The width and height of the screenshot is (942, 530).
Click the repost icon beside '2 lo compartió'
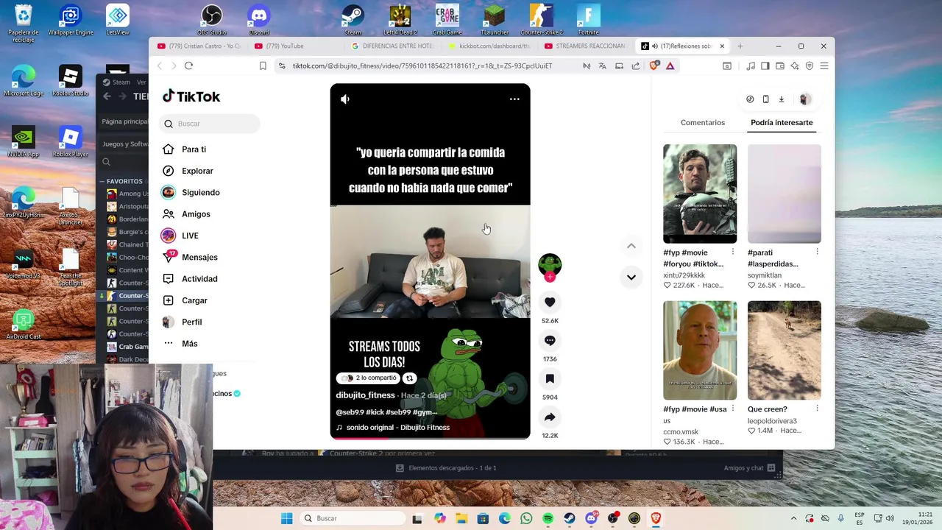(x=410, y=378)
